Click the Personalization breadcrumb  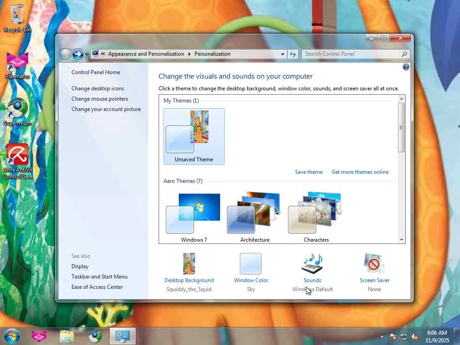click(x=212, y=54)
